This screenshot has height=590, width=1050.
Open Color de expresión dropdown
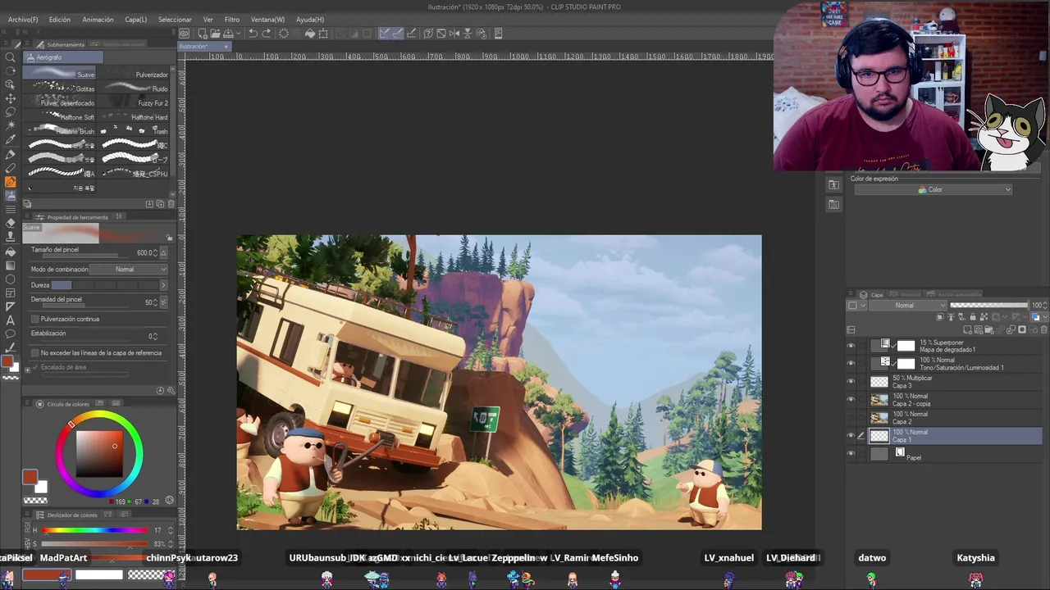[934, 190]
